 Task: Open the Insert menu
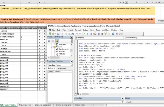tap(71, 30)
